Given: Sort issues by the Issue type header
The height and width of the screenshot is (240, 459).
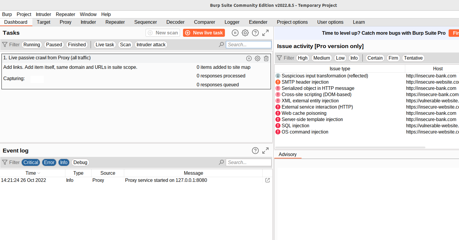Looking at the screenshot, I should [x=340, y=69].
